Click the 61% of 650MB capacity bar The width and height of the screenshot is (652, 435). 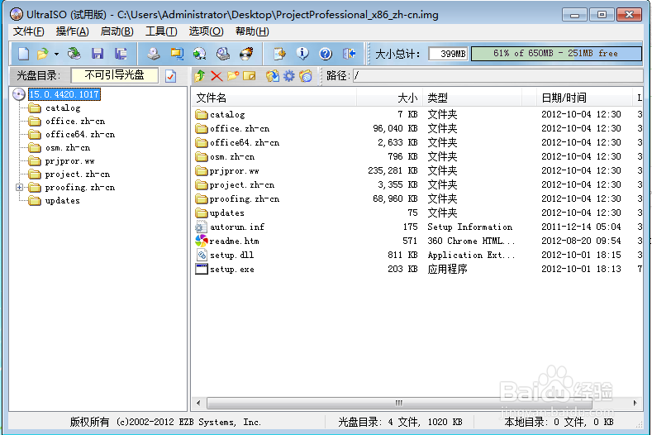tap(556, 53)
